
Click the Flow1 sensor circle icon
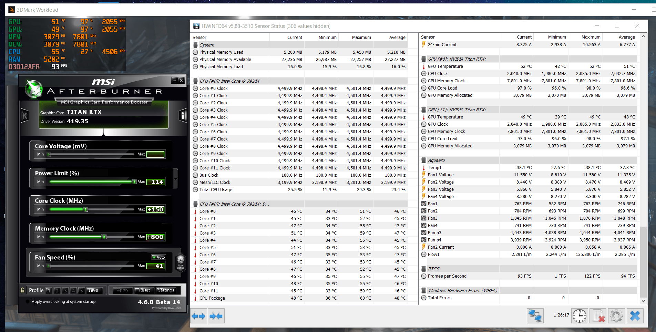tap(424, 254)
